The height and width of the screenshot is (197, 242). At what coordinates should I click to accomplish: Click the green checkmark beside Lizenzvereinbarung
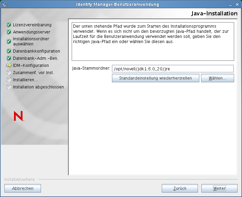click(9, 25)
